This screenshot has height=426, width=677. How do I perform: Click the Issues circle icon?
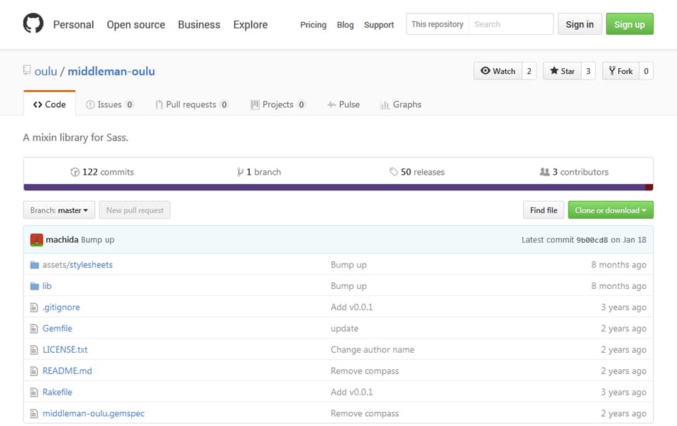(90, 104)
